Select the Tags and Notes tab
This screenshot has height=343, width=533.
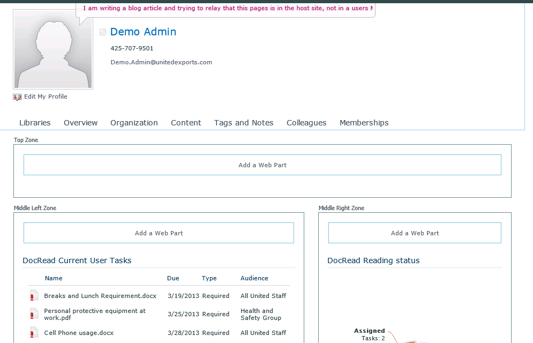click(244, 123)
